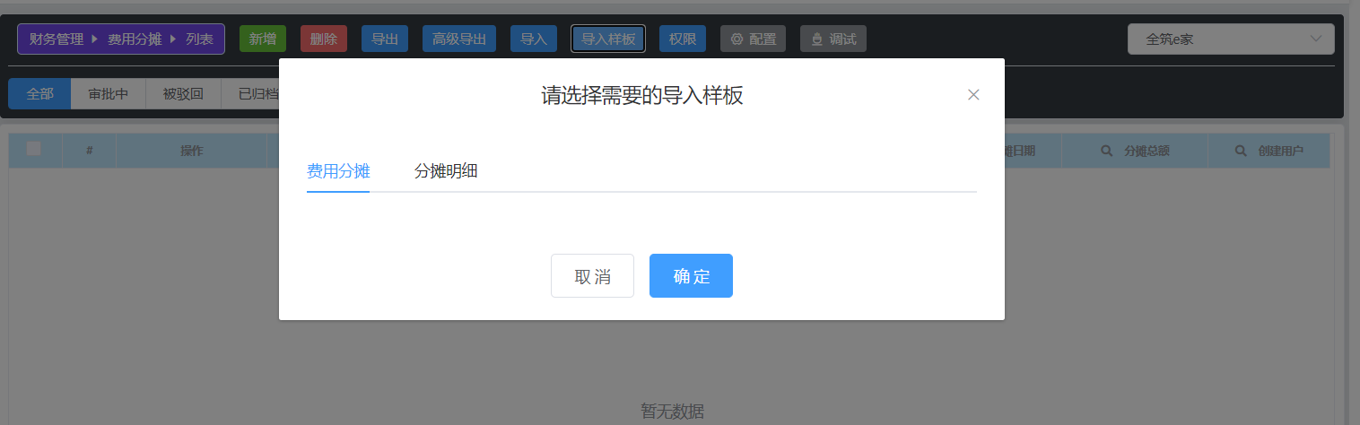Click the 调试 debug button
This screenshot has width=1360, height=425.
pos(833,39)
